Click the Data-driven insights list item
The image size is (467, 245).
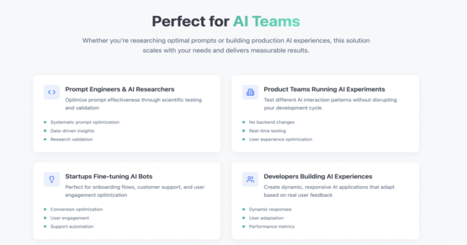72,130
